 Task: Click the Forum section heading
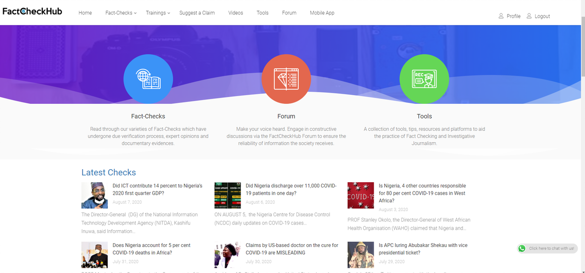(286, 116)
